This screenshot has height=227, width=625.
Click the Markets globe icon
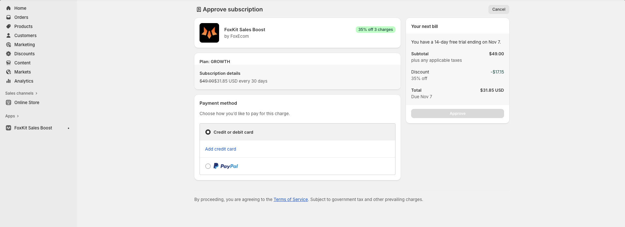pyautogui.click(x=8, y=72)
